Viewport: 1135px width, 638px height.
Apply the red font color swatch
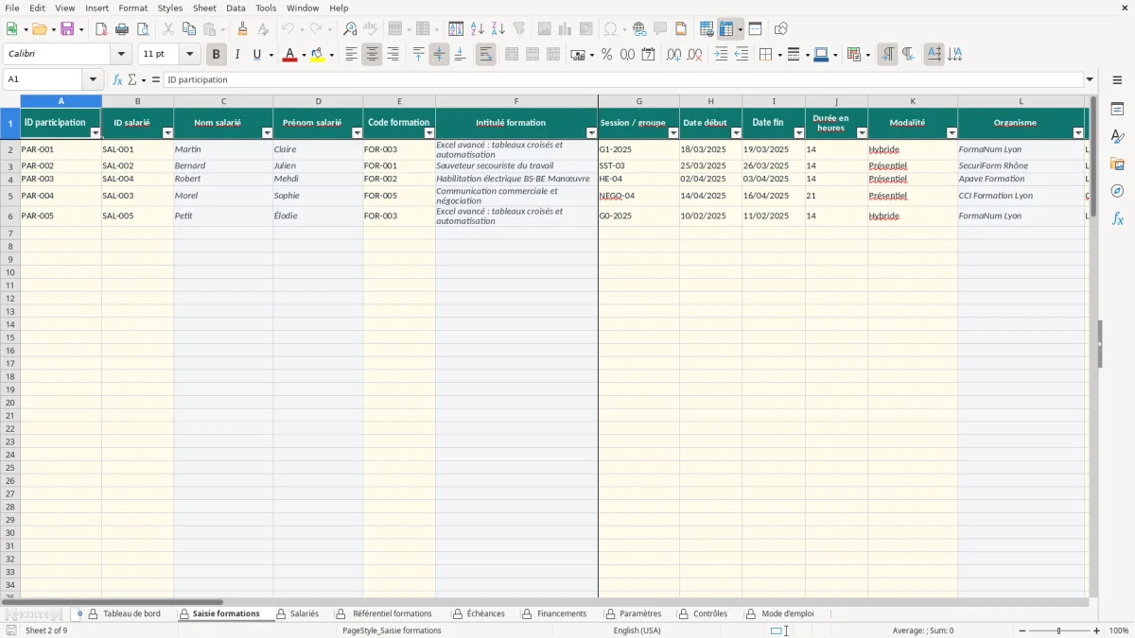[x=289, y=55]
